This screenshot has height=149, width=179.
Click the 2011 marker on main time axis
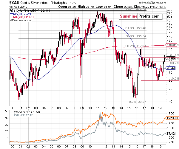(x=98, y=108)
